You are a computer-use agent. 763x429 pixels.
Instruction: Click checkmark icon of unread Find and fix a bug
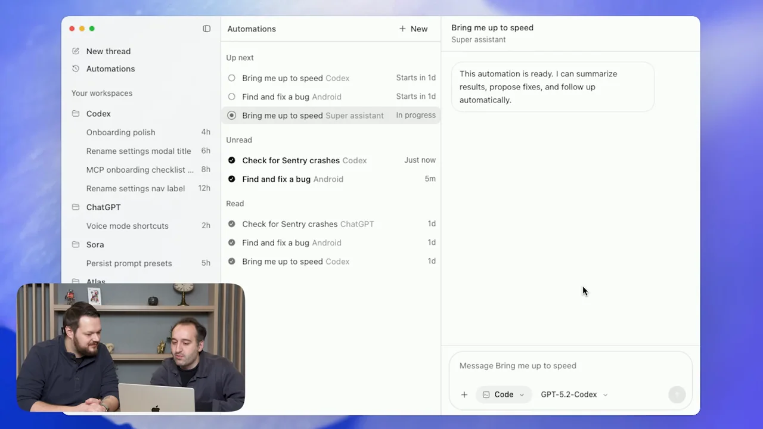tap(232, 179)
